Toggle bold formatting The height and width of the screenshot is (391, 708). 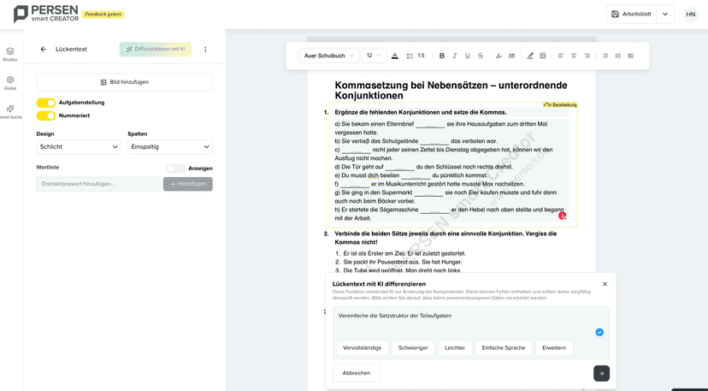click(x=442, y=56)
